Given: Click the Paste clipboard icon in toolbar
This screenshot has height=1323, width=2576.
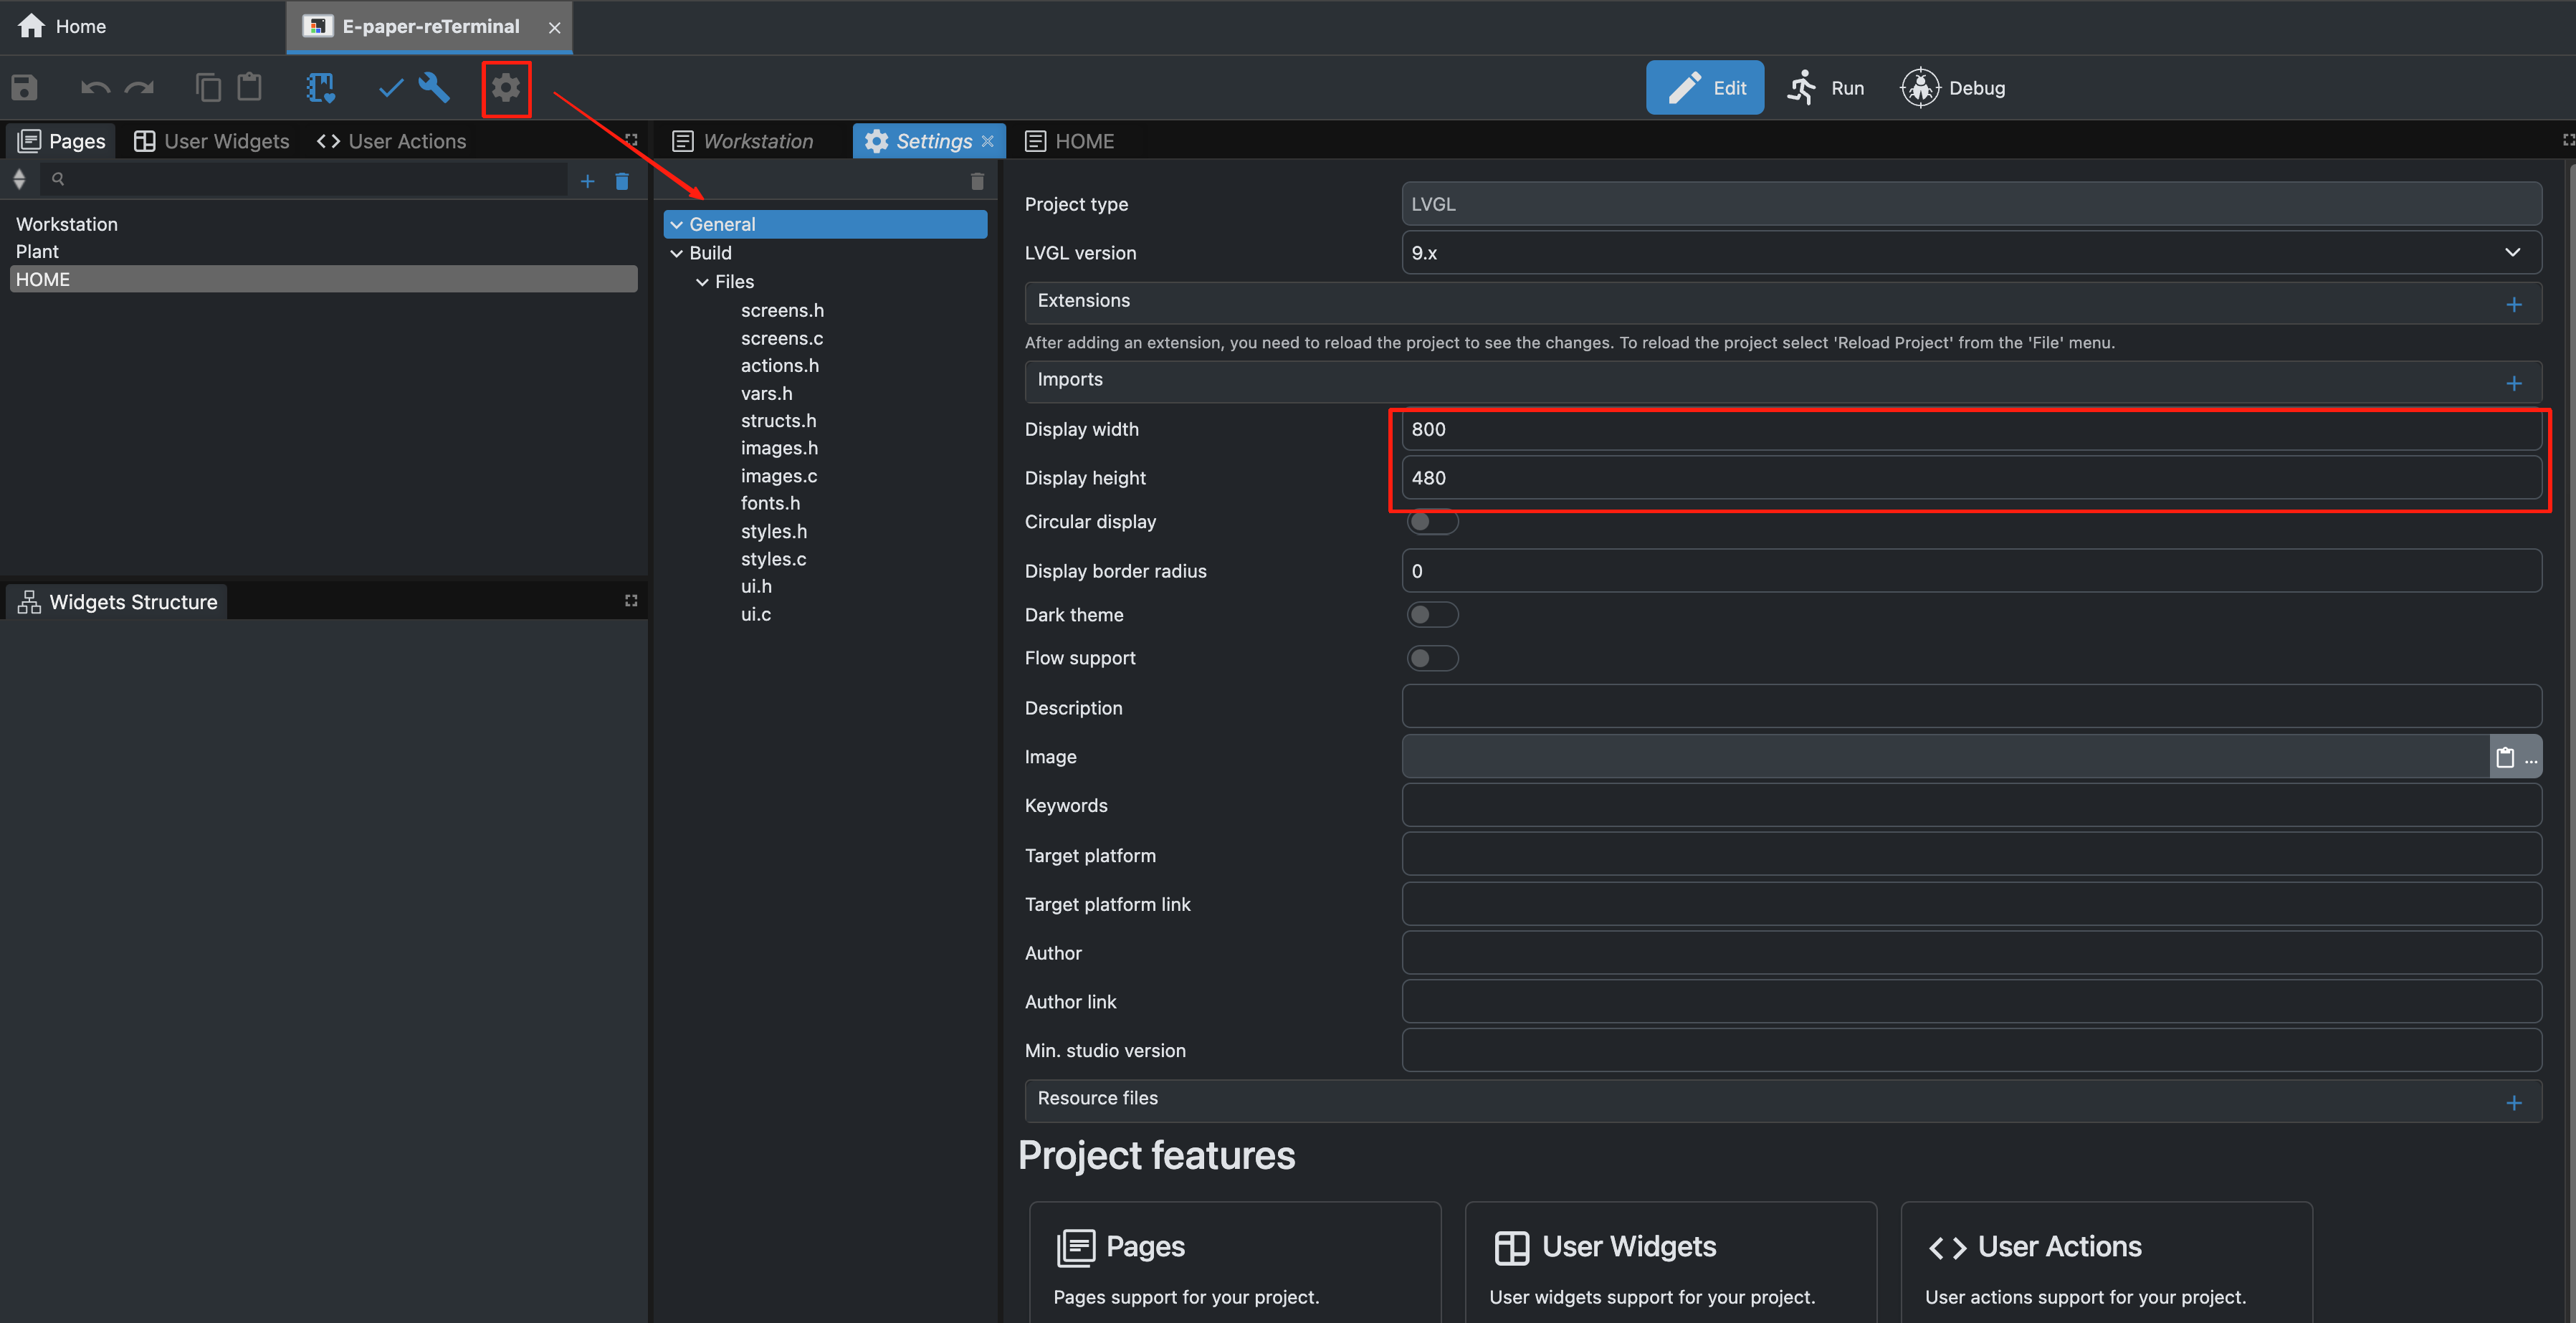Looking at the screenshot, I should point(249,88).
